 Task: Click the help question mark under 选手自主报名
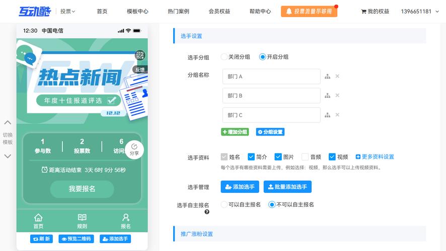207,212
